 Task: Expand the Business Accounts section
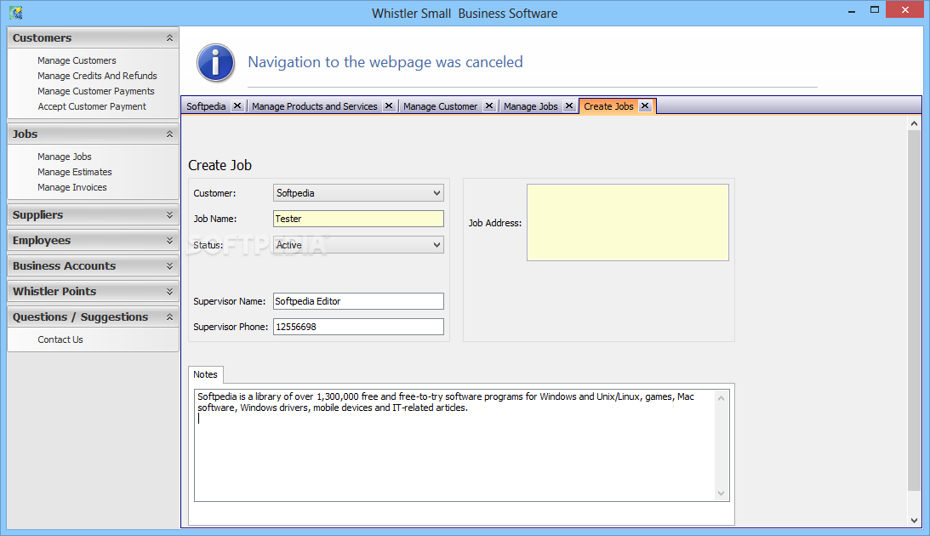tap(169, 265)
